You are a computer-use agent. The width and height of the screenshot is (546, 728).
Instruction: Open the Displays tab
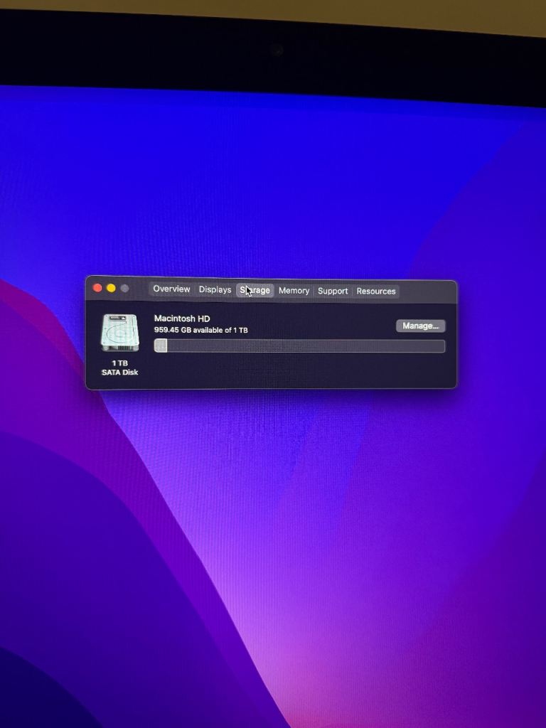click(x=215, y=290)
